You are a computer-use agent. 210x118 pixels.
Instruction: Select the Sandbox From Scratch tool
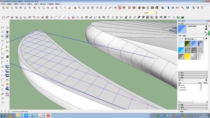[x=134, y=8]
